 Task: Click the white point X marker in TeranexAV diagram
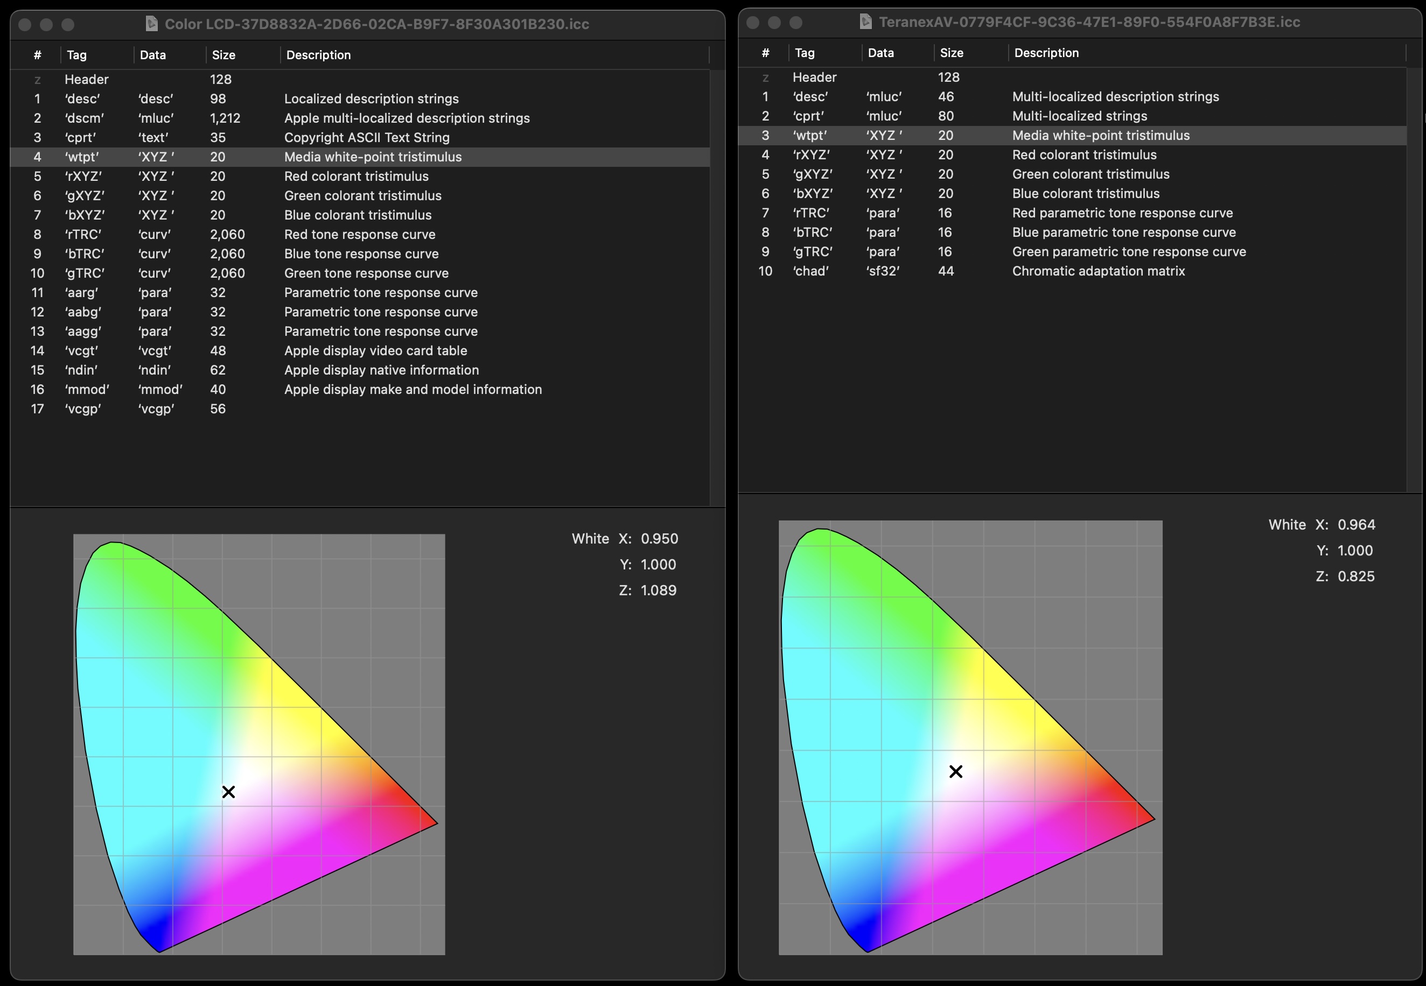(x=956, y=771)
